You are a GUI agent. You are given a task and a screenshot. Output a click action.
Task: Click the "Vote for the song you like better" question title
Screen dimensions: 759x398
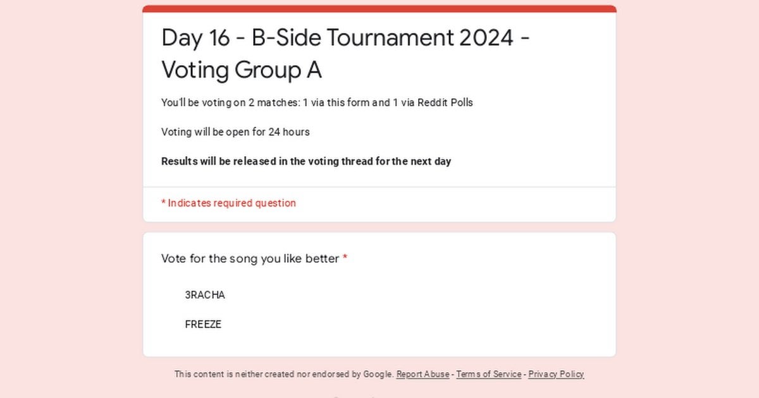[x=250, y=258]
